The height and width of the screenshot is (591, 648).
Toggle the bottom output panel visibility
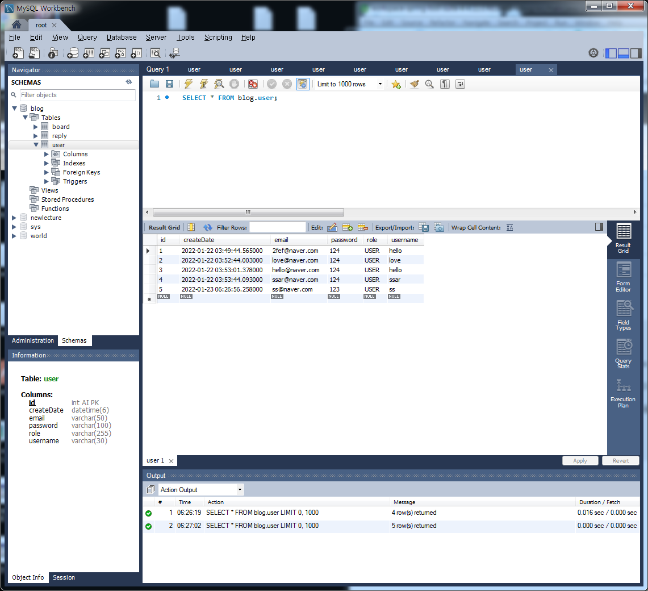point(623,53)
